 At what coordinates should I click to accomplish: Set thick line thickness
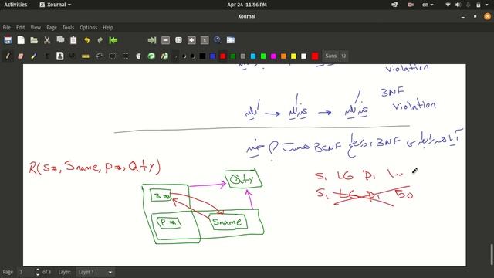point(192,56)
